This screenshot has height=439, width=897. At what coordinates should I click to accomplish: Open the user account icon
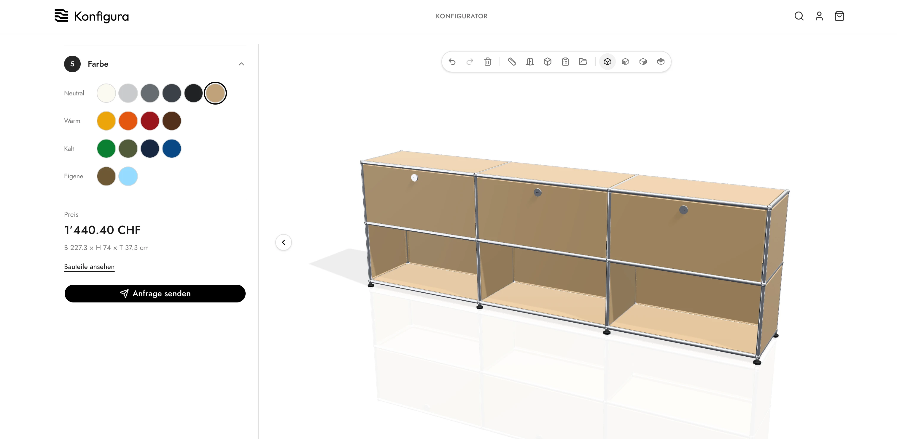click(x=819, y=16)
